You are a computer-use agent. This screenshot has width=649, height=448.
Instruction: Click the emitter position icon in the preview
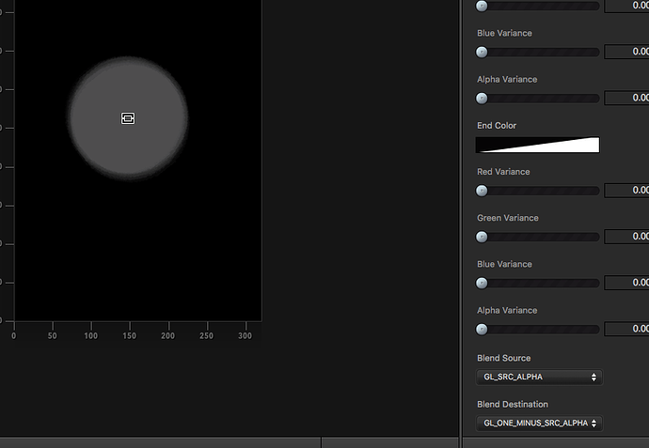128,118
